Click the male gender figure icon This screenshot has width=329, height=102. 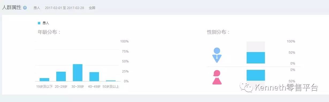[x=217, y=55]
